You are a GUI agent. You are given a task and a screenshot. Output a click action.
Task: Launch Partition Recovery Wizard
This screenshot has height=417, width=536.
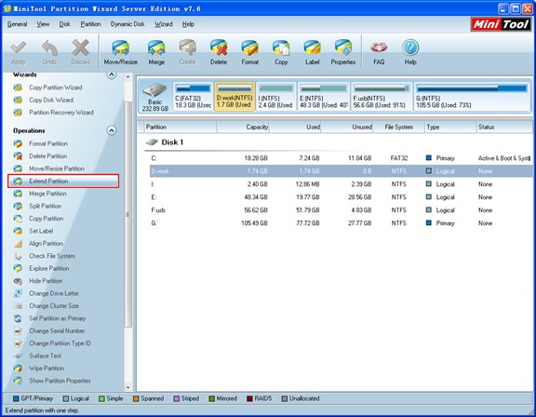coord(61,113)
